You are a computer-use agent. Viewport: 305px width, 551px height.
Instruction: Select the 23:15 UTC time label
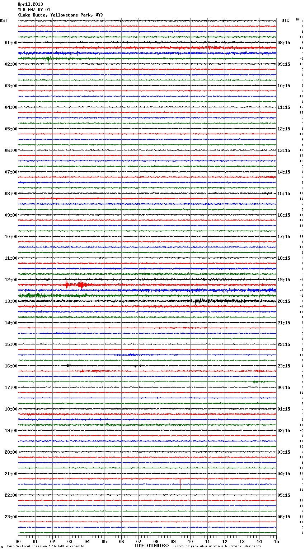(x=284, y=366)
